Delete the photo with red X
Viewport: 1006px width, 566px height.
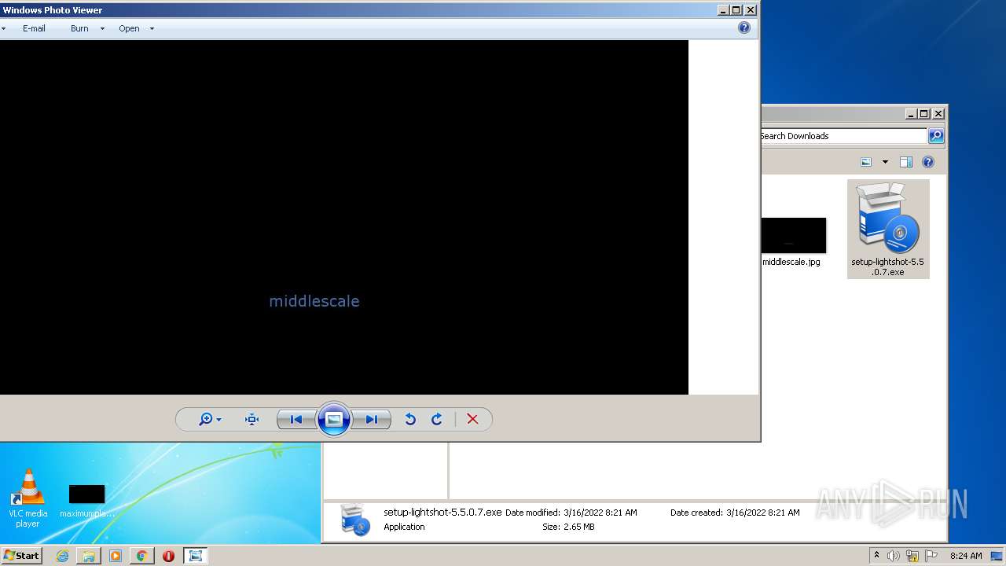pos(472,420)
